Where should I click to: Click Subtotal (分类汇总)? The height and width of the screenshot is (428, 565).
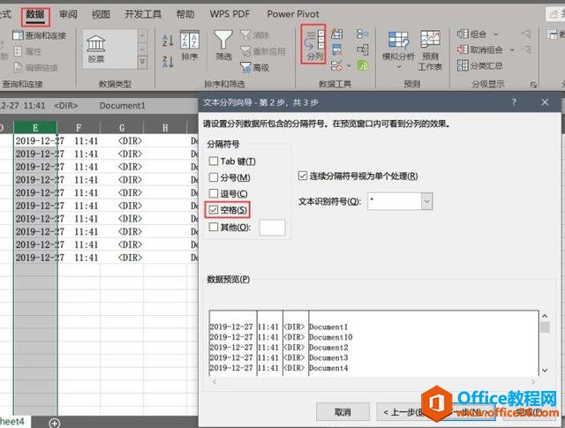(479, 65)
